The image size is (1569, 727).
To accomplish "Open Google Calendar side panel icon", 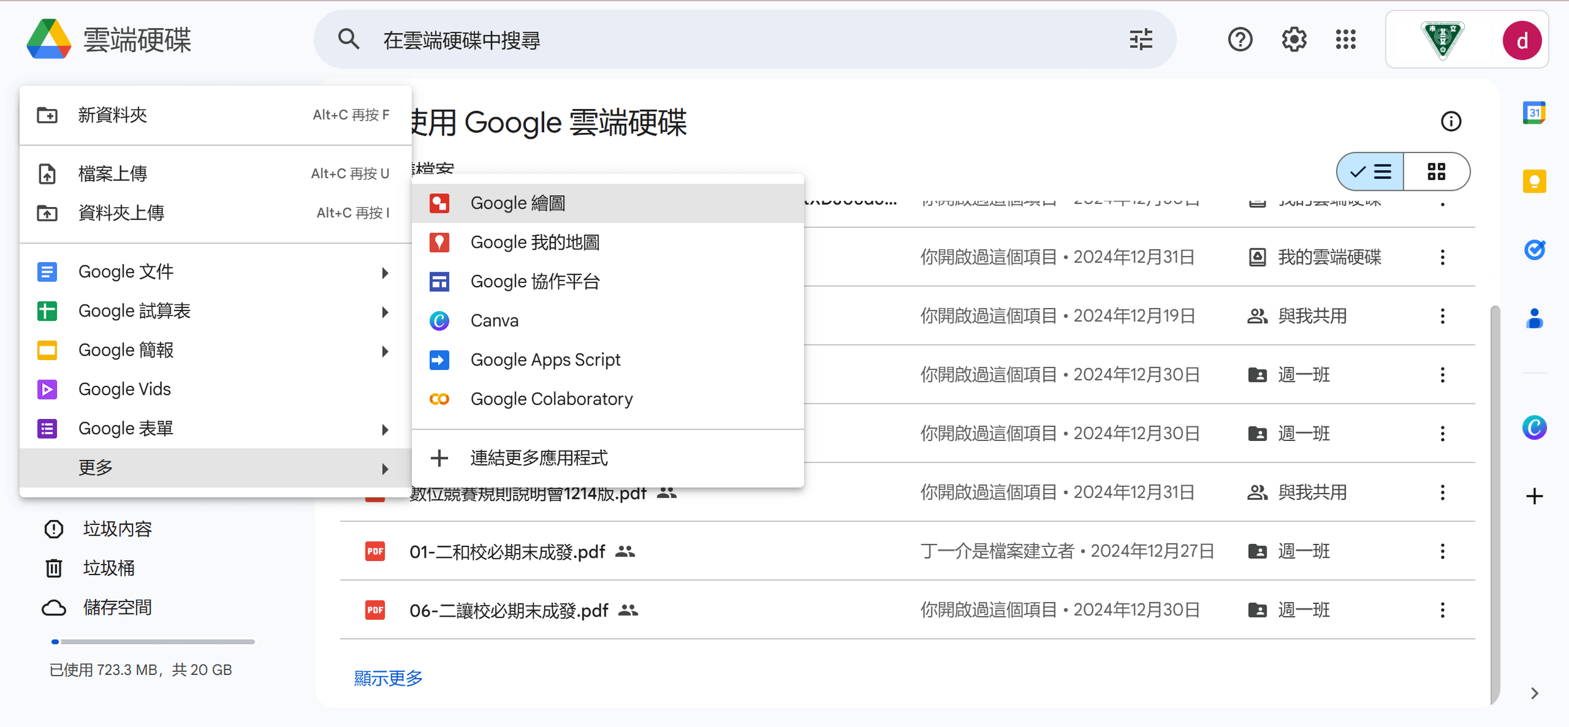I will tap(1534, 114).
